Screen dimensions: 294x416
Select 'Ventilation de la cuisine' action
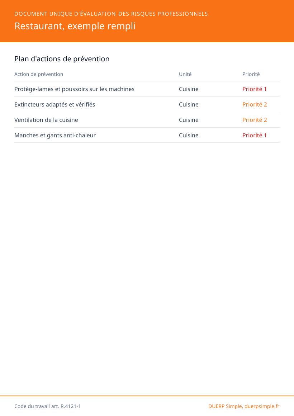[x=46, y=120]
